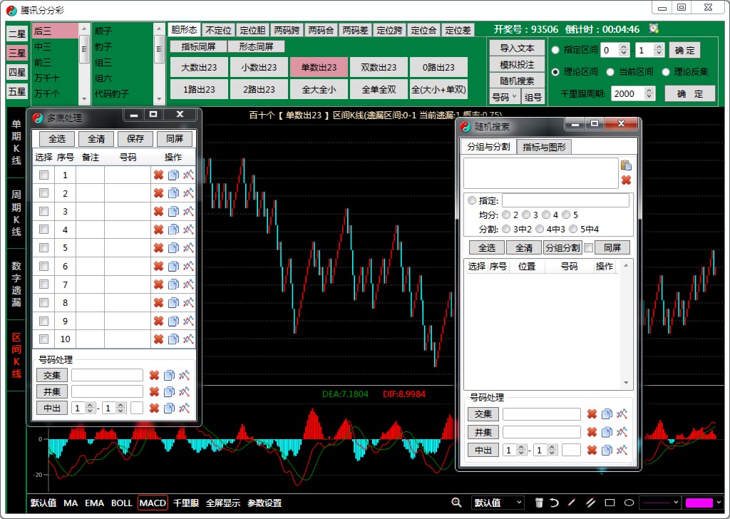Click the undo arrow icon in bottom toolbar
The image size is (730, 519).
[554, 503]
